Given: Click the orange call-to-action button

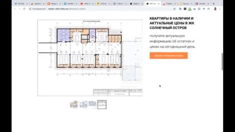Looking at the screenshot, I should click(169, 55).
